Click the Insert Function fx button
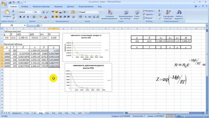This screenshot has width=209, height=118. pos(38,25)
